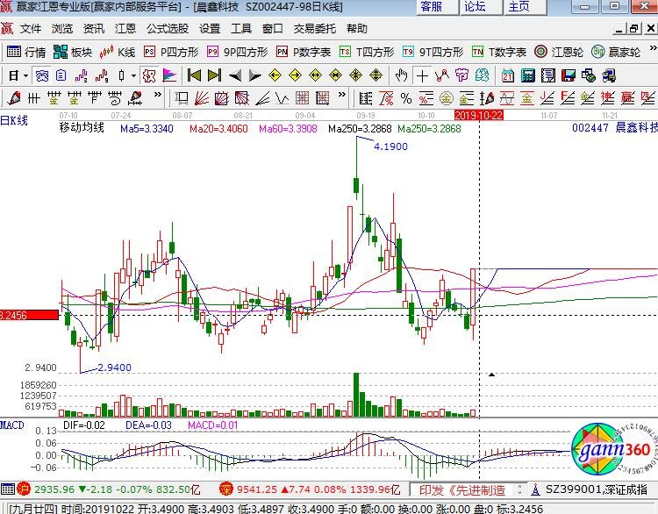Open the calculator icon
Screen dimensions: 658x514
pyautogui.click(x=528, y=76)
